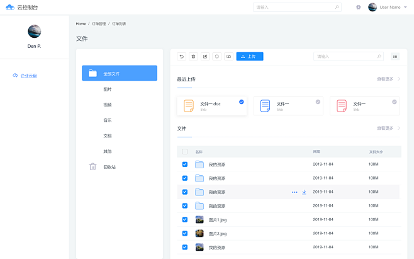This screenshot has height=259, width=414.
Task: Switch to list view icon
Action: pyautogui.click(x=395, y=56)
